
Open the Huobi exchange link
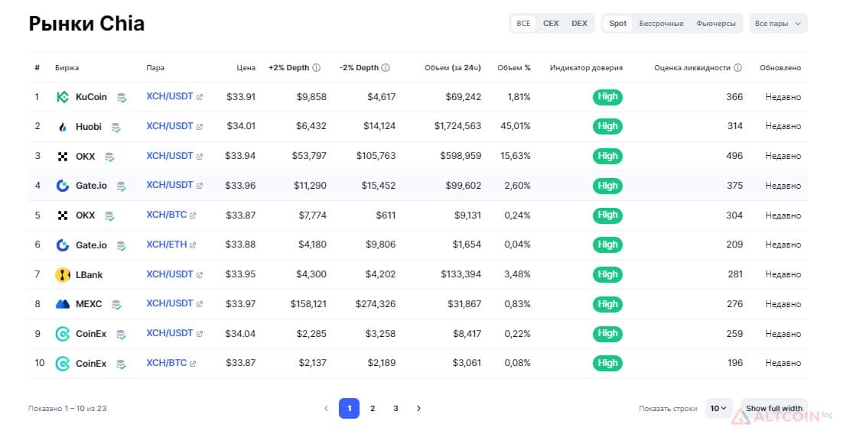coord(89,127)
